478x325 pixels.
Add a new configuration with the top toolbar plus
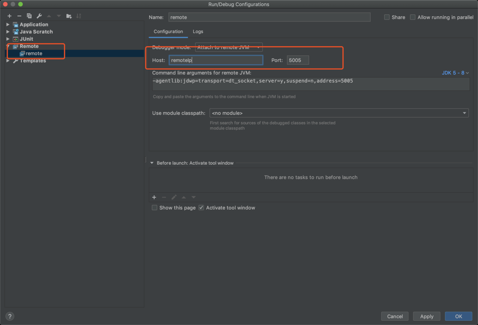[9, 16]
